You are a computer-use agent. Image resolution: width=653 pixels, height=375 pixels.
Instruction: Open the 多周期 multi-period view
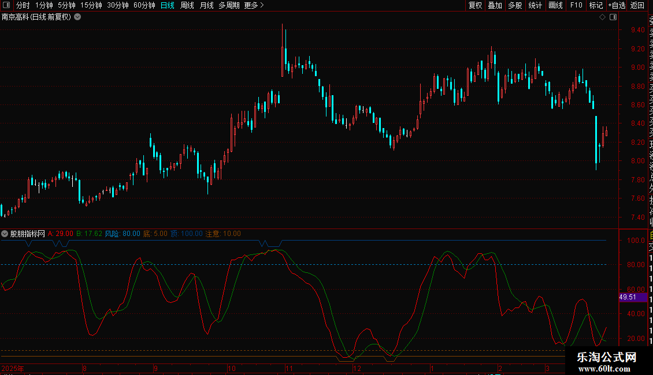tap(229, 5)
